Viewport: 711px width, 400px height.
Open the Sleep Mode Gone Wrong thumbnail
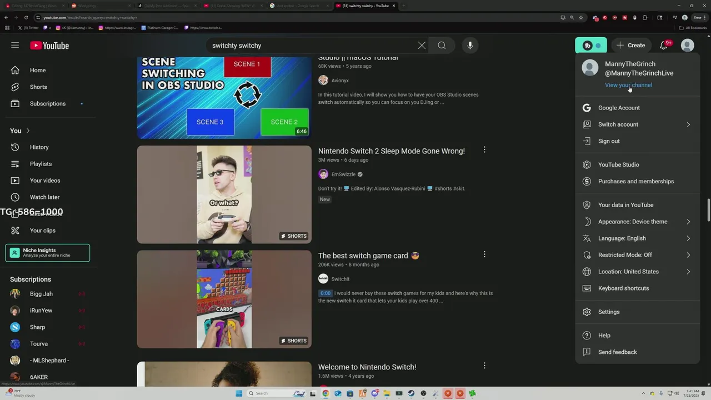(x=224, y=194)
